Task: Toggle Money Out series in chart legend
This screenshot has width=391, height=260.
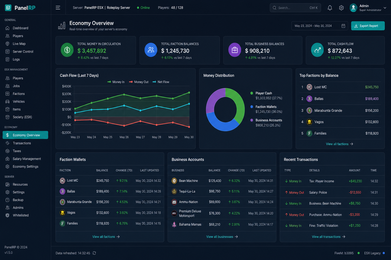Action: [x=139, y=82]
